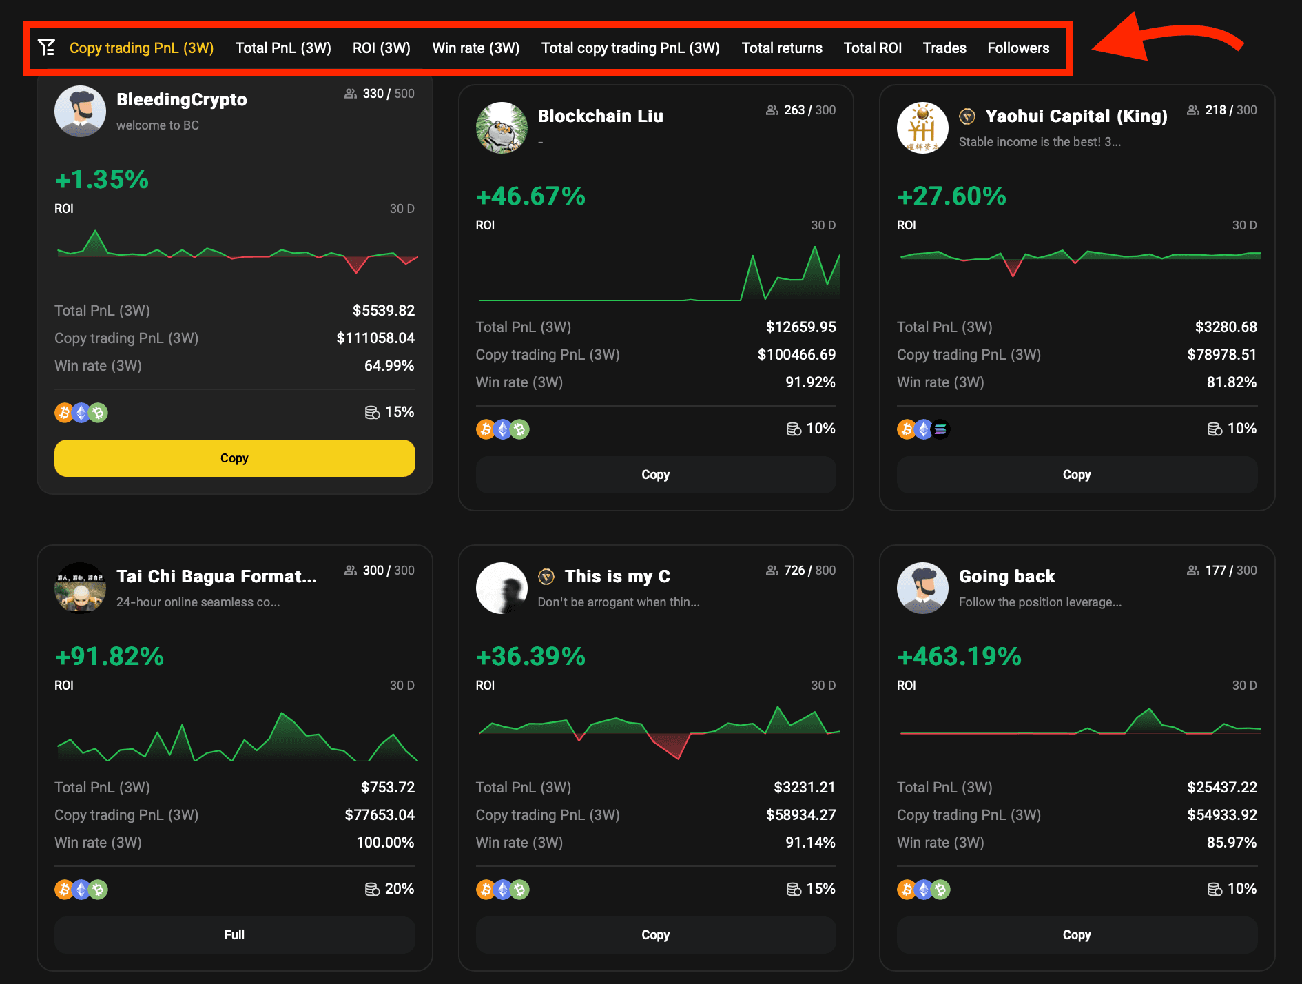1302x984 pixels.
Task: Sort by Total PnL (3W) tab
Action: 283,48
